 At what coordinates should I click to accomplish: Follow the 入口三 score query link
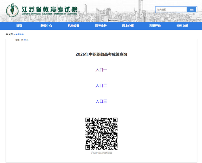click(x=101, y=101)
